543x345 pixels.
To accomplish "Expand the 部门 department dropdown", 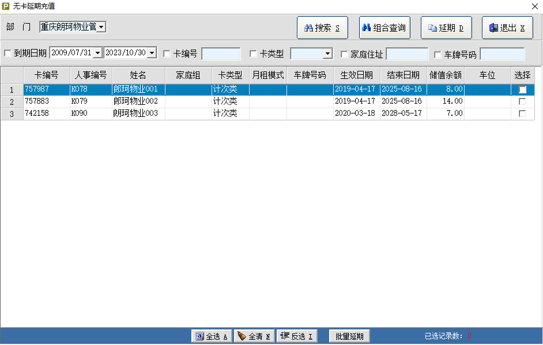I will click(x=101, y=26).
